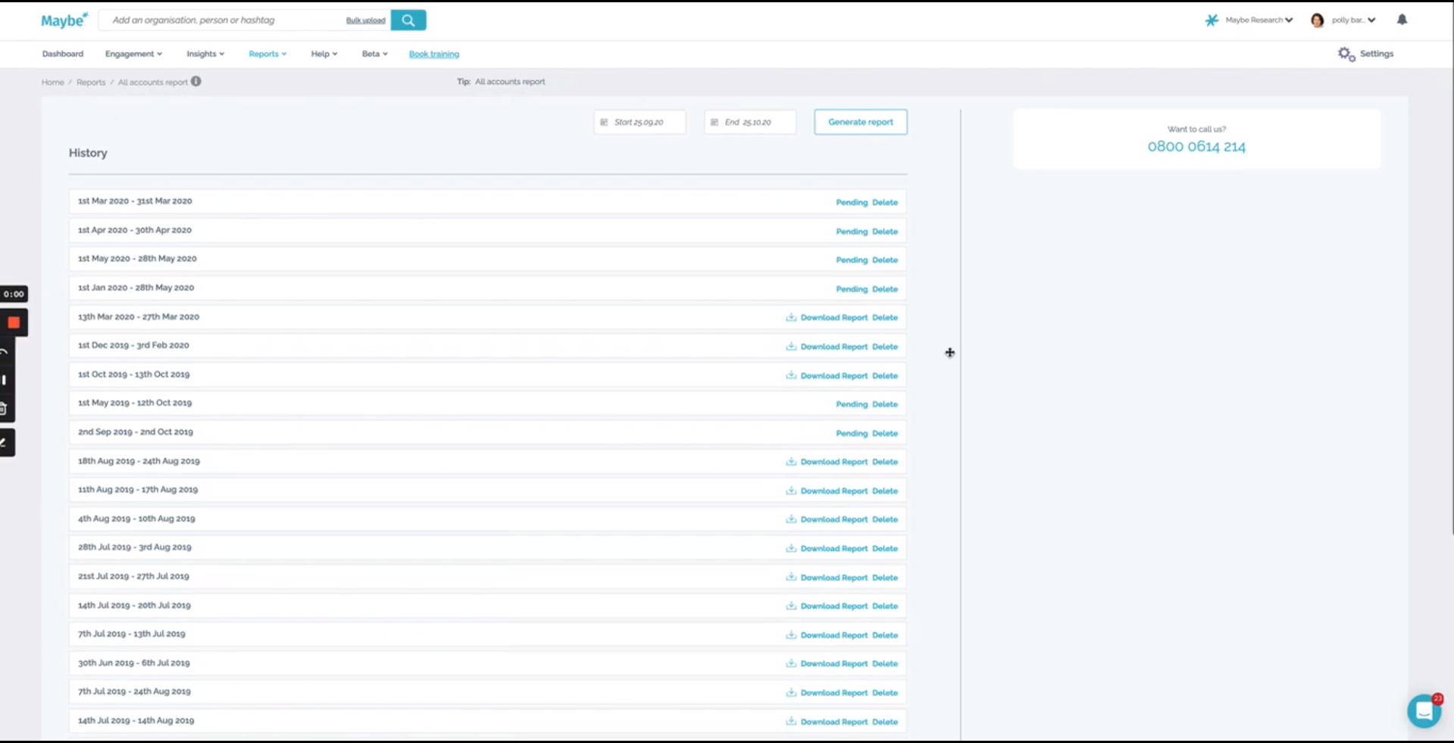Image resolution: width=1454 pixels, height=743 pixels.
Task: Stop recording with the red square button
Action: coord(14,323)
